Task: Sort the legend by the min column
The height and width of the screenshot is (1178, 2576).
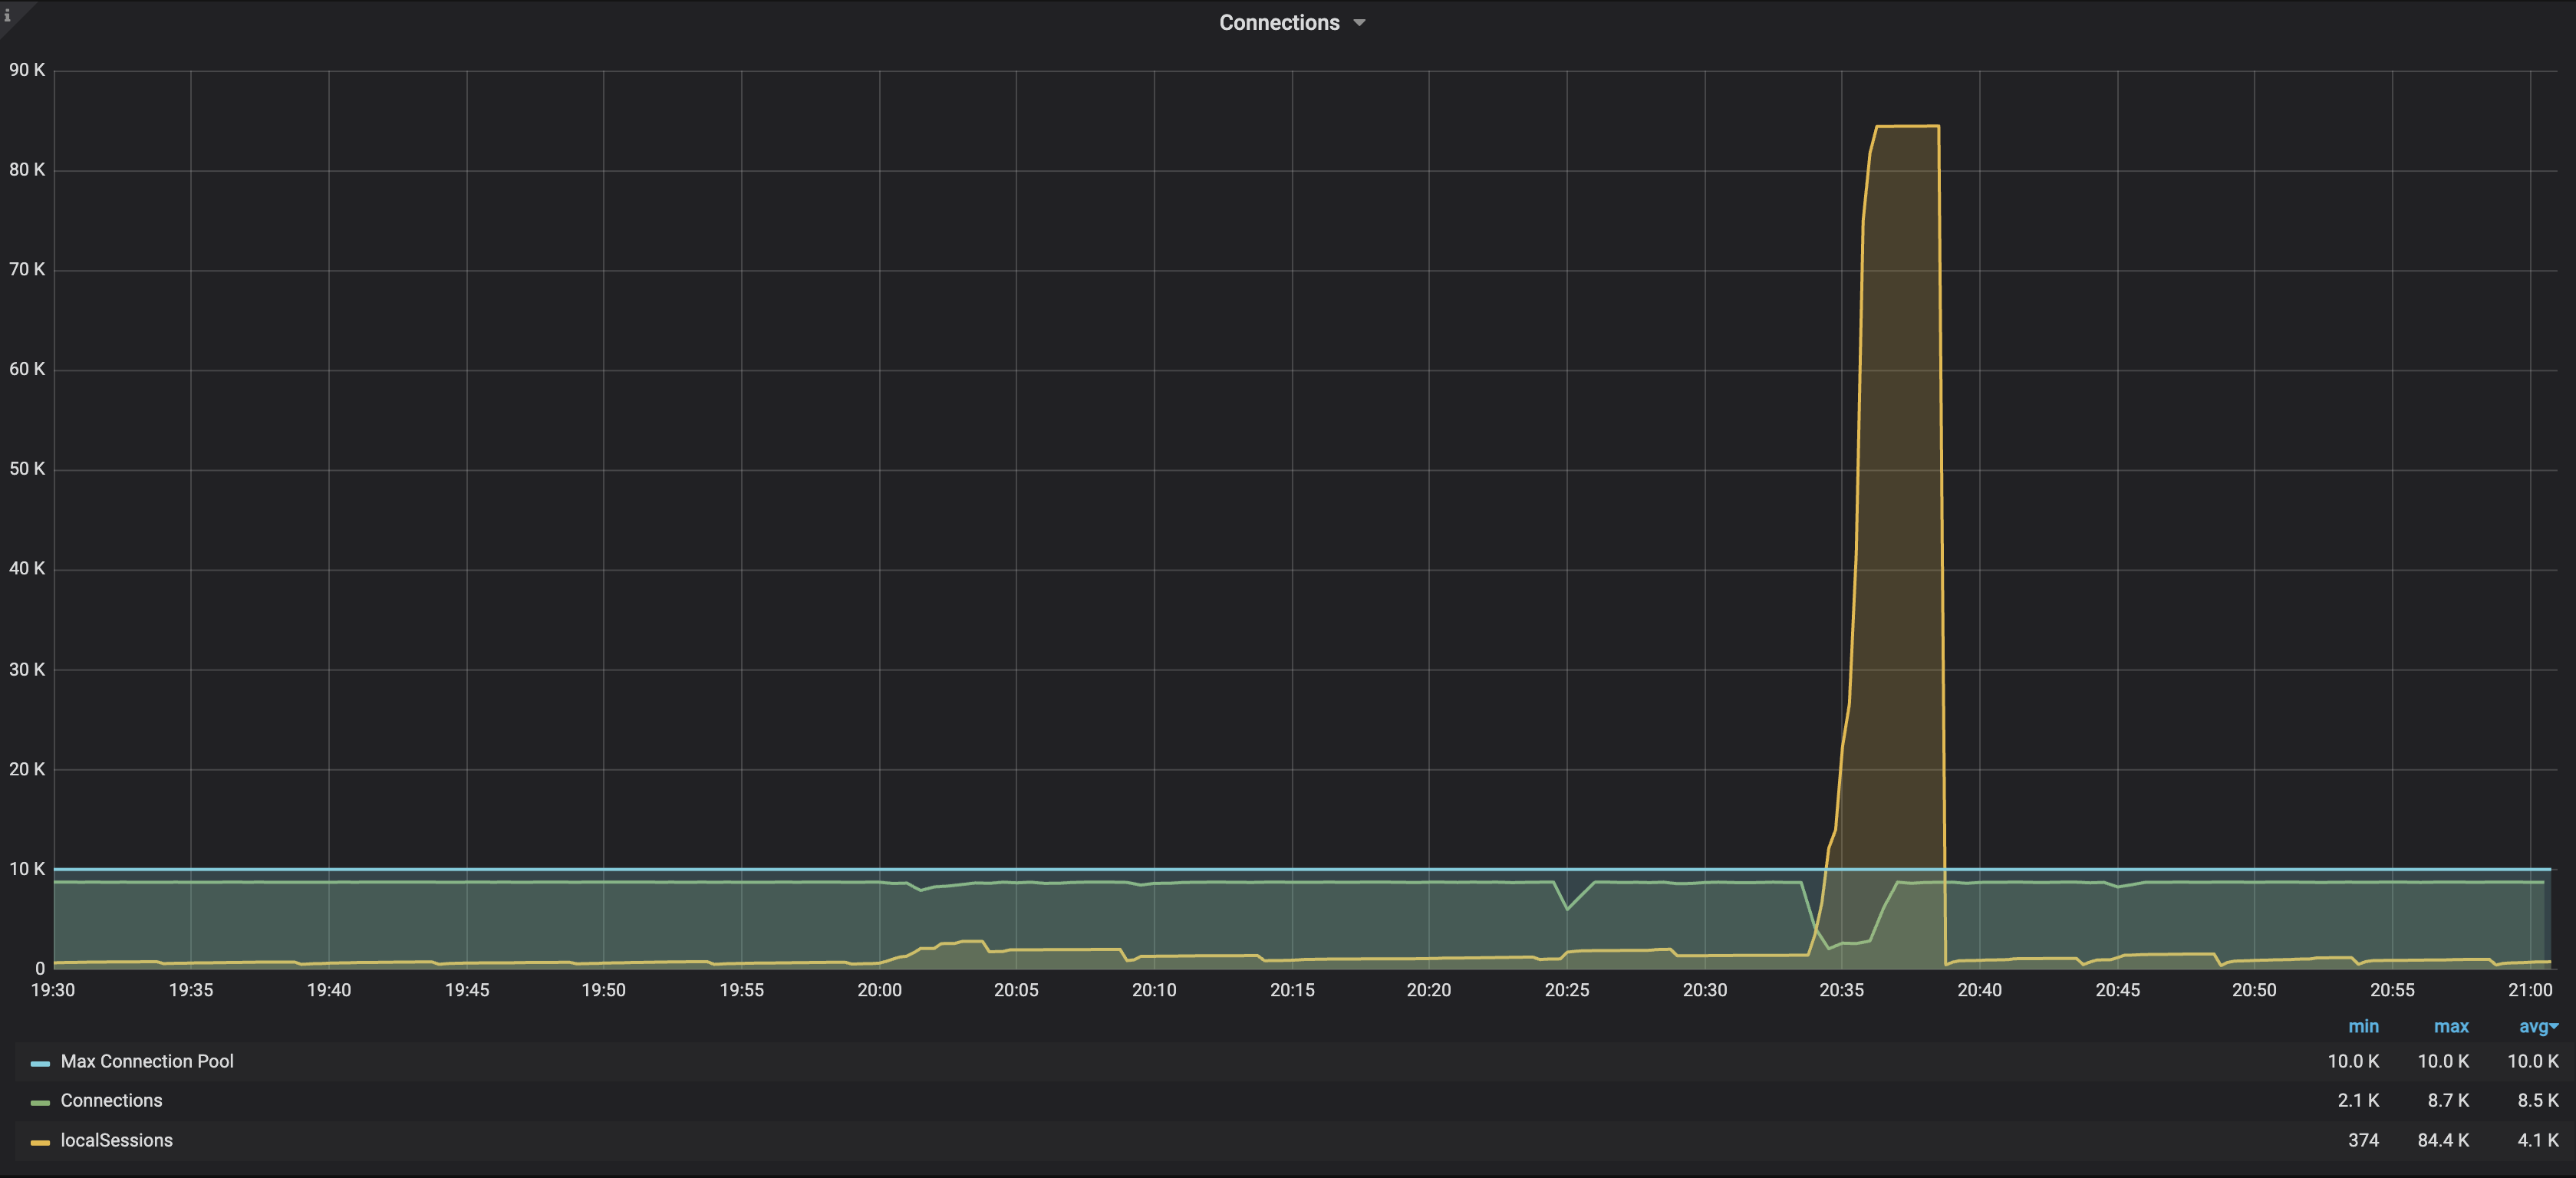Action: coord(2363,1026)
